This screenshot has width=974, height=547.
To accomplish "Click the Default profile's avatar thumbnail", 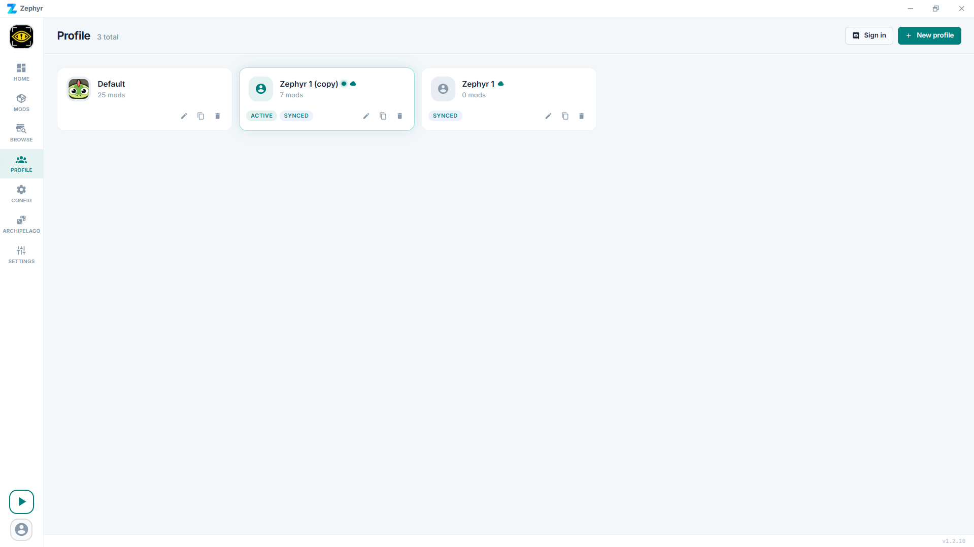I will pyautogui.click(x=79, y=89).
